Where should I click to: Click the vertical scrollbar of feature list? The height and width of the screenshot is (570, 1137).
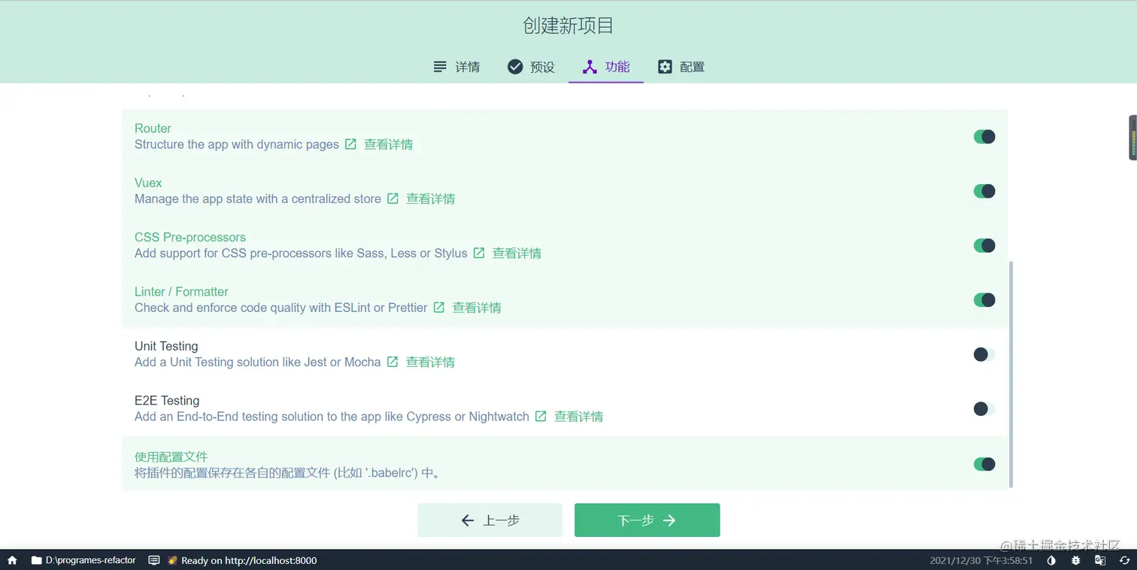pyautogui.click(x=1011, y=374)
